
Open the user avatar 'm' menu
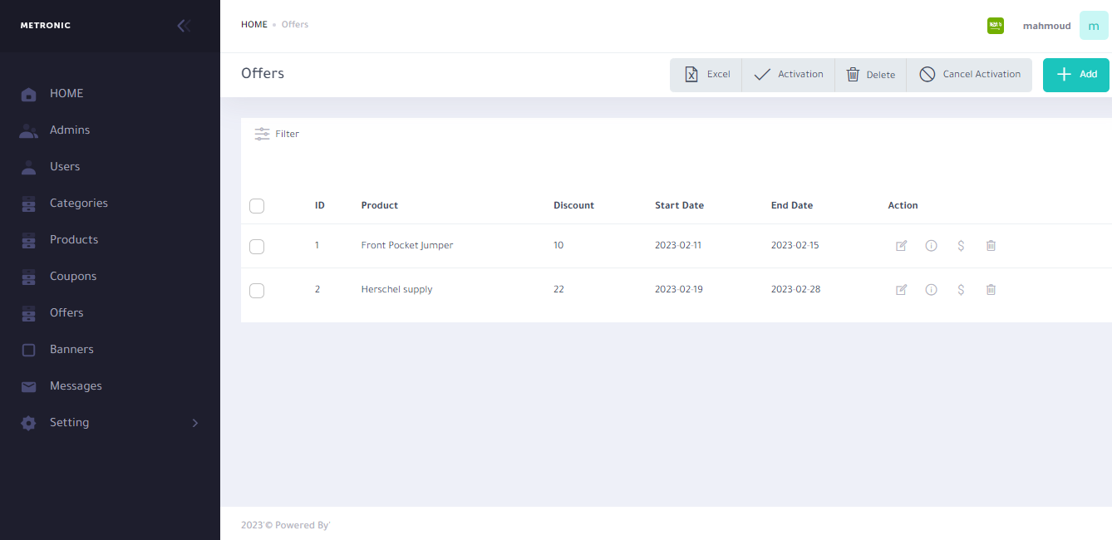pyautogui.click(x=1094, y=26)
